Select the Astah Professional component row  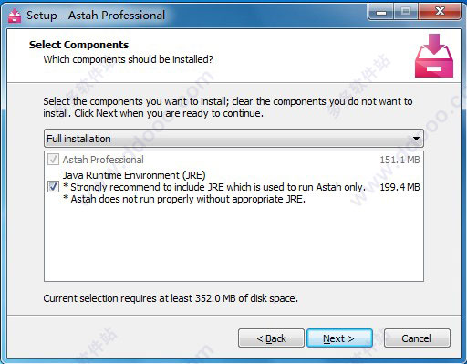[233, 160]
